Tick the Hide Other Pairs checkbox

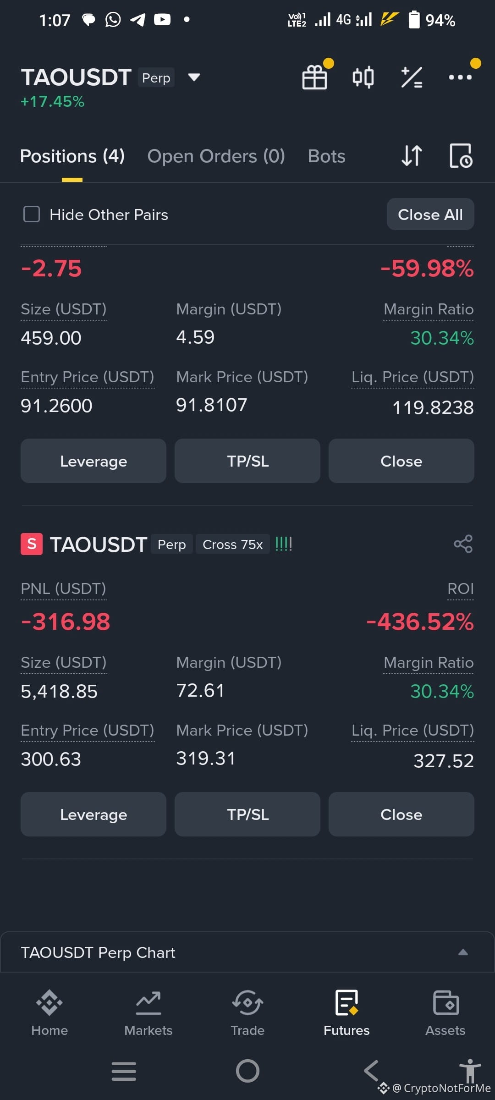click(32, 214)
